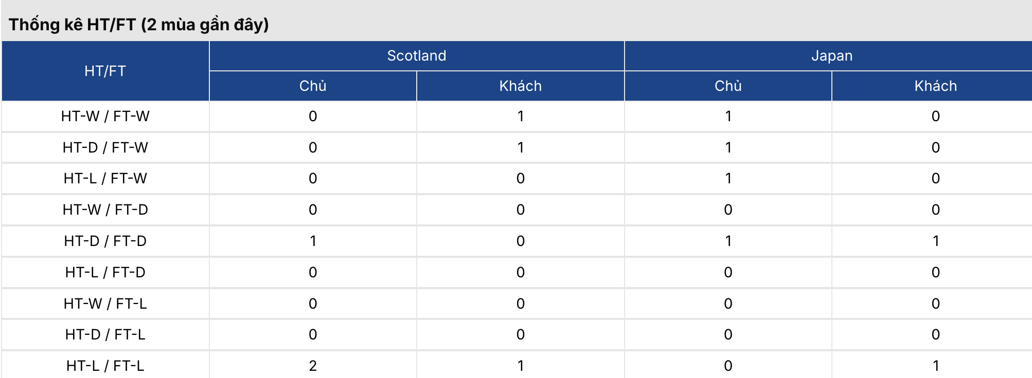Image resolution: width=1032 pixels, height=378 pixels.
Task: Click the HT/FT header cell
Action: [x=105, y=71]
